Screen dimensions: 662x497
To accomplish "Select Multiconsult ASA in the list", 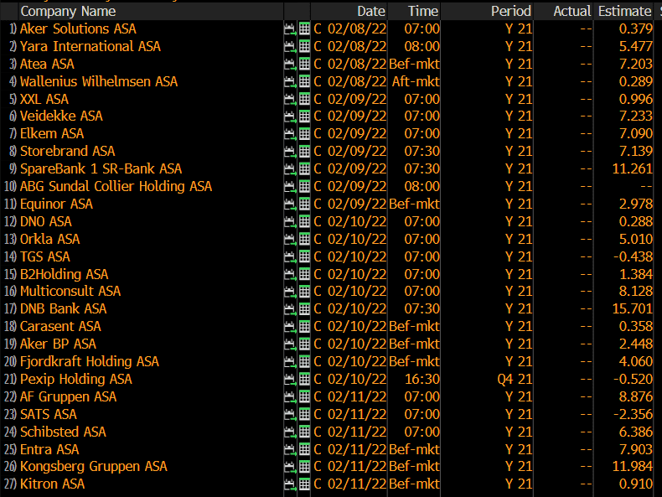I will (x=70, y=292).
